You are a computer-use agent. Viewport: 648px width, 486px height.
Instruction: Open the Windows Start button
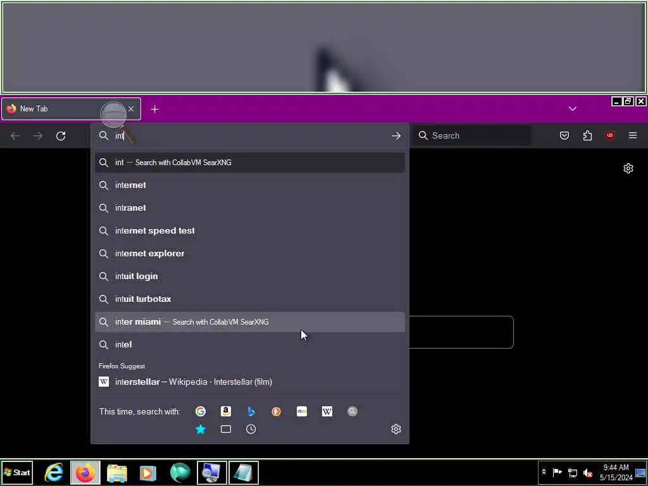pos(17,472)
